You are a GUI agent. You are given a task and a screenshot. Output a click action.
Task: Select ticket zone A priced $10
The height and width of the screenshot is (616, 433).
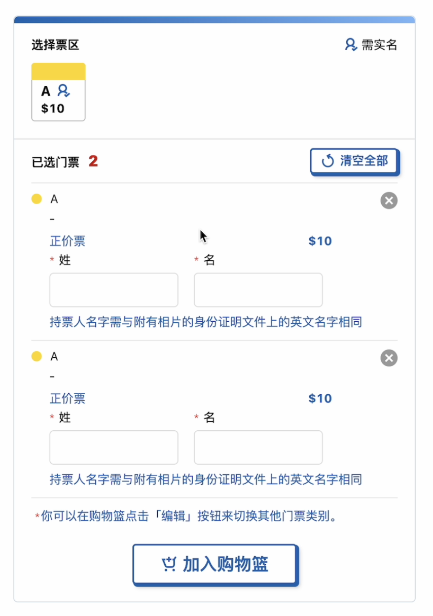click(58, 100)
